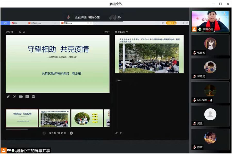Open the subtitles icon under the slide

pos(27,97)
